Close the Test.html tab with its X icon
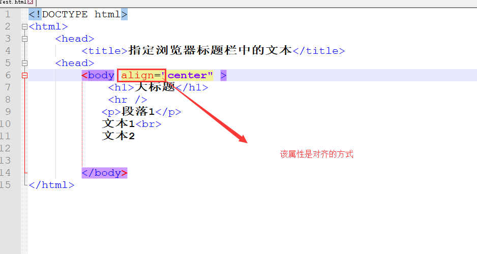This screenshot has height=254, width=477. pos(31,2)
